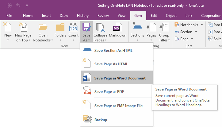Click the Section shape icon beside Save Section As HTML
The height and width of the screenshot is (127, 222).
click(87, 50)
